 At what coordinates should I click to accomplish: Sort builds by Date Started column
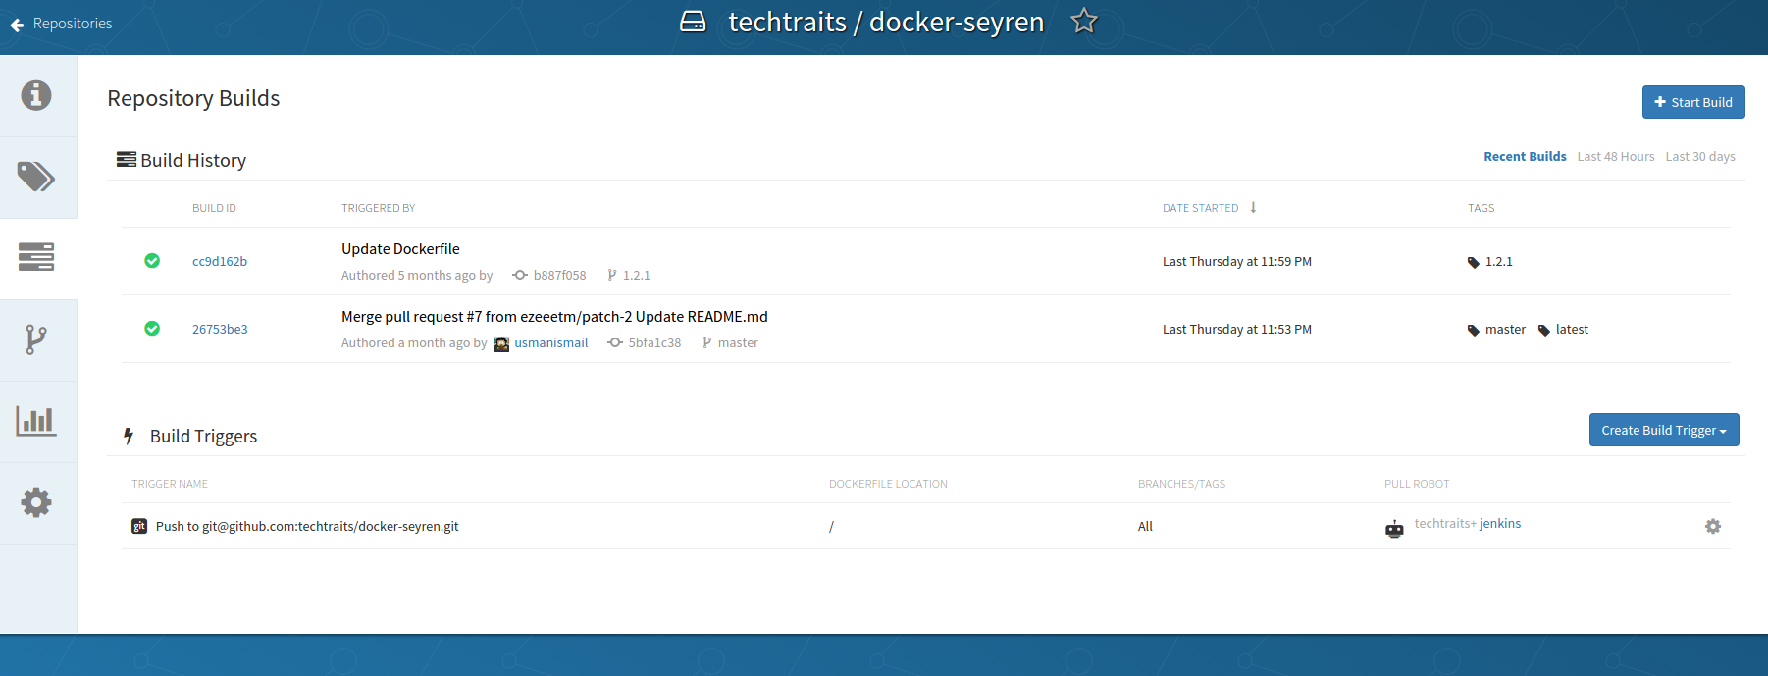[x=1201, y=208]
